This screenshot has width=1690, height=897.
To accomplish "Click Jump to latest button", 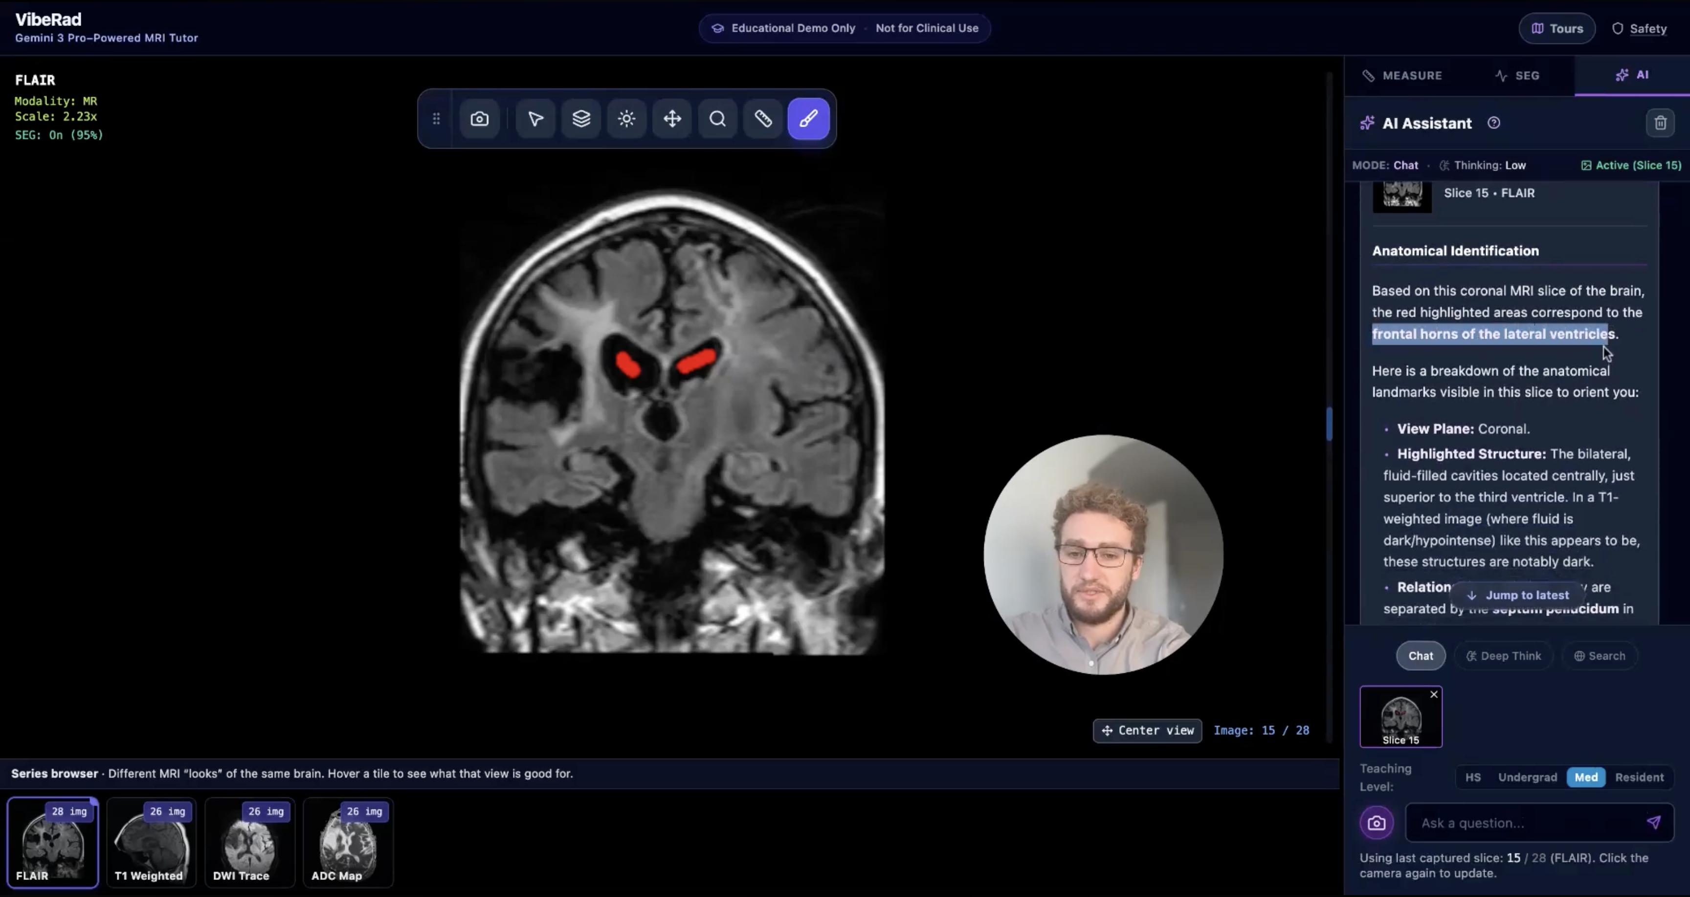I will (x=1517, y=596).
